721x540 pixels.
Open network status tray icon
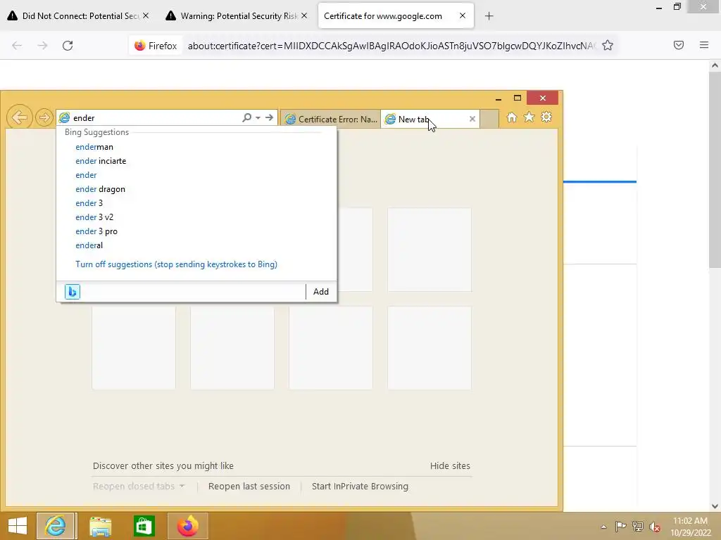click(638, 527)
